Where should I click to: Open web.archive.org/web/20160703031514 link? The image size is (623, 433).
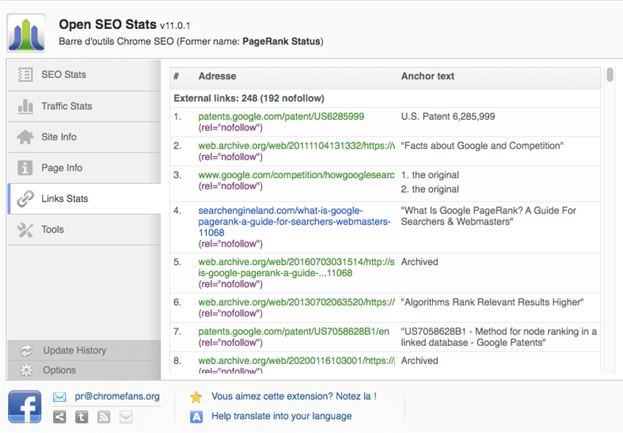point(297,267)
